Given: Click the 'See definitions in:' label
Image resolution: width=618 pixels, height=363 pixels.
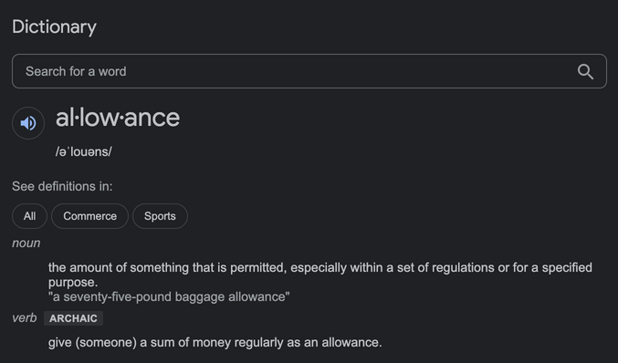Looking at the screenshot, I should [x=62, y=186].
